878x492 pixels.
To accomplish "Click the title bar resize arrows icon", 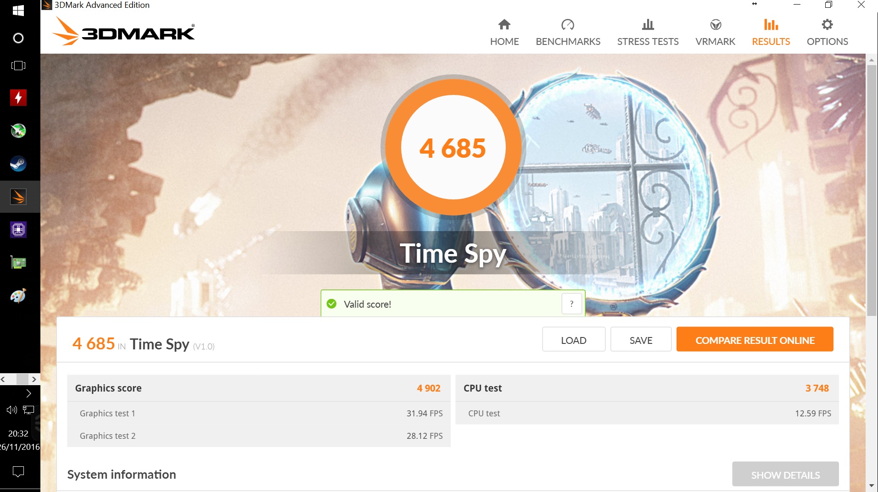I will coord(754,4).
